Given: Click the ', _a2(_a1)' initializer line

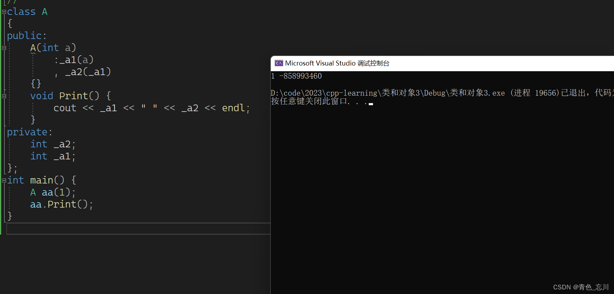Looking at the screenshot, I should tap(83, 72).
